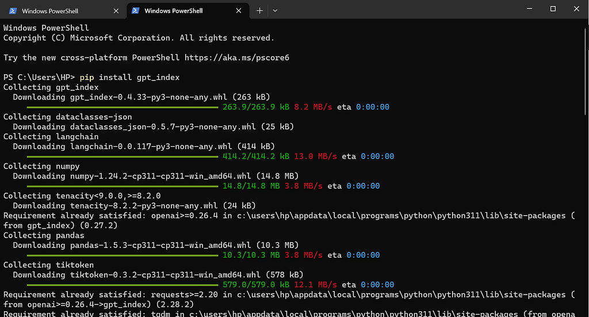The height and width of the screenshot is (317, 589).
Task: Click progress bar for 263.9 kB download
Action: (123, 108)
